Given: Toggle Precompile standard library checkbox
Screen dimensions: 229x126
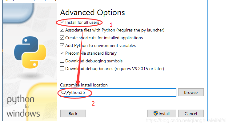Looking at the screenshot, I should [x=62, y=53].
